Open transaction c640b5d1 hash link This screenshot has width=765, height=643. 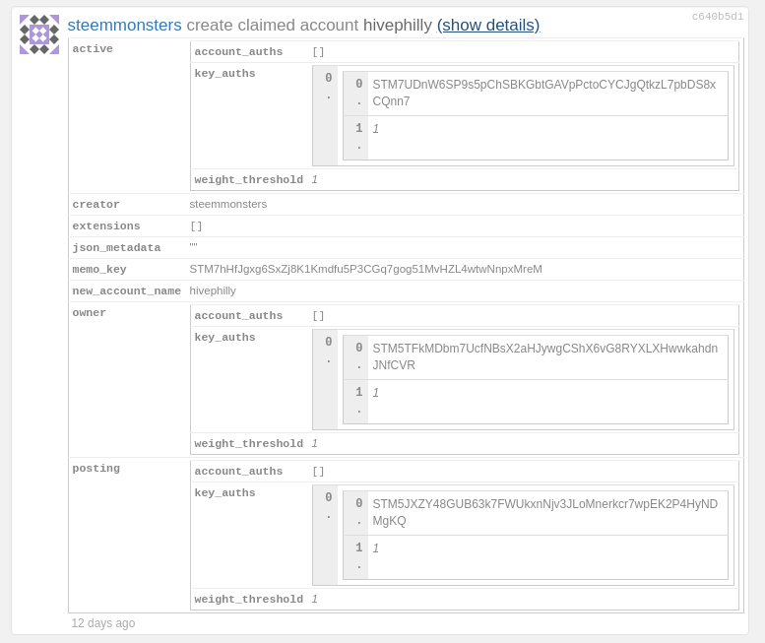pyautogui.click(x=718, y=17)
